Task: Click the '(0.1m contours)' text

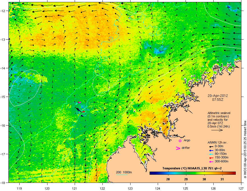Action: pos(218,116)
